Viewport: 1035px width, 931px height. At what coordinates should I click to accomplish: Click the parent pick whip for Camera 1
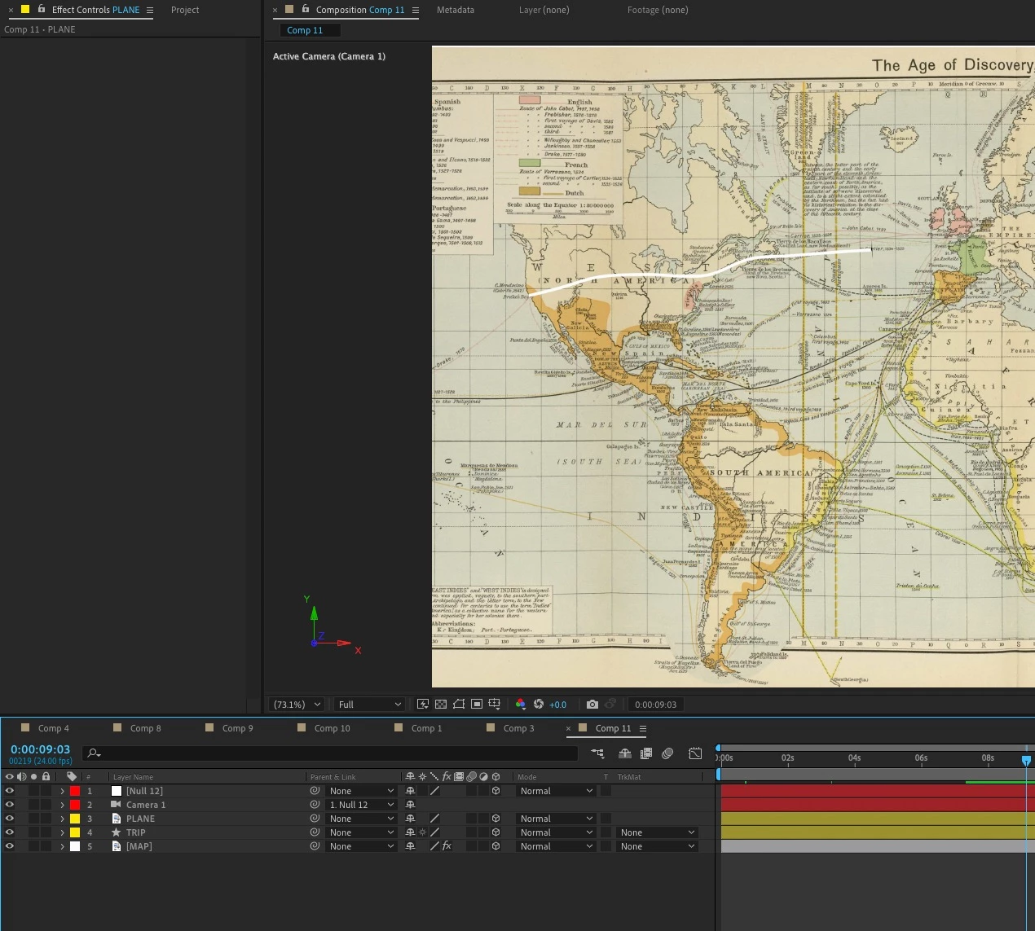tap(315, 805)
